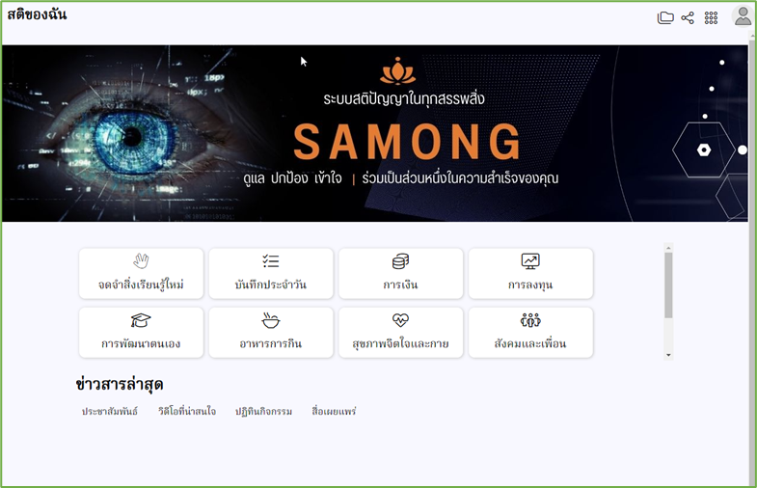Switch to the วิดีโอที่น่าสนใจ tab
This screenshot has height=488, width=757.
[x=187, y=411]
